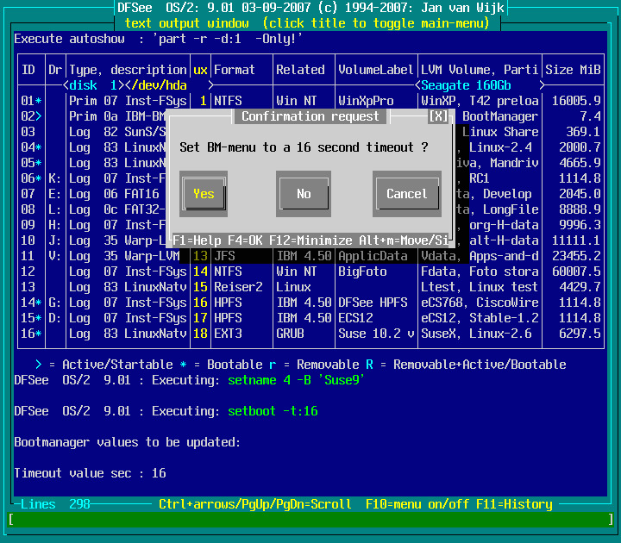This screenshot has height=543, width=621.
Task: Click the text output window title to toggle the main menu
Action: 307,23
